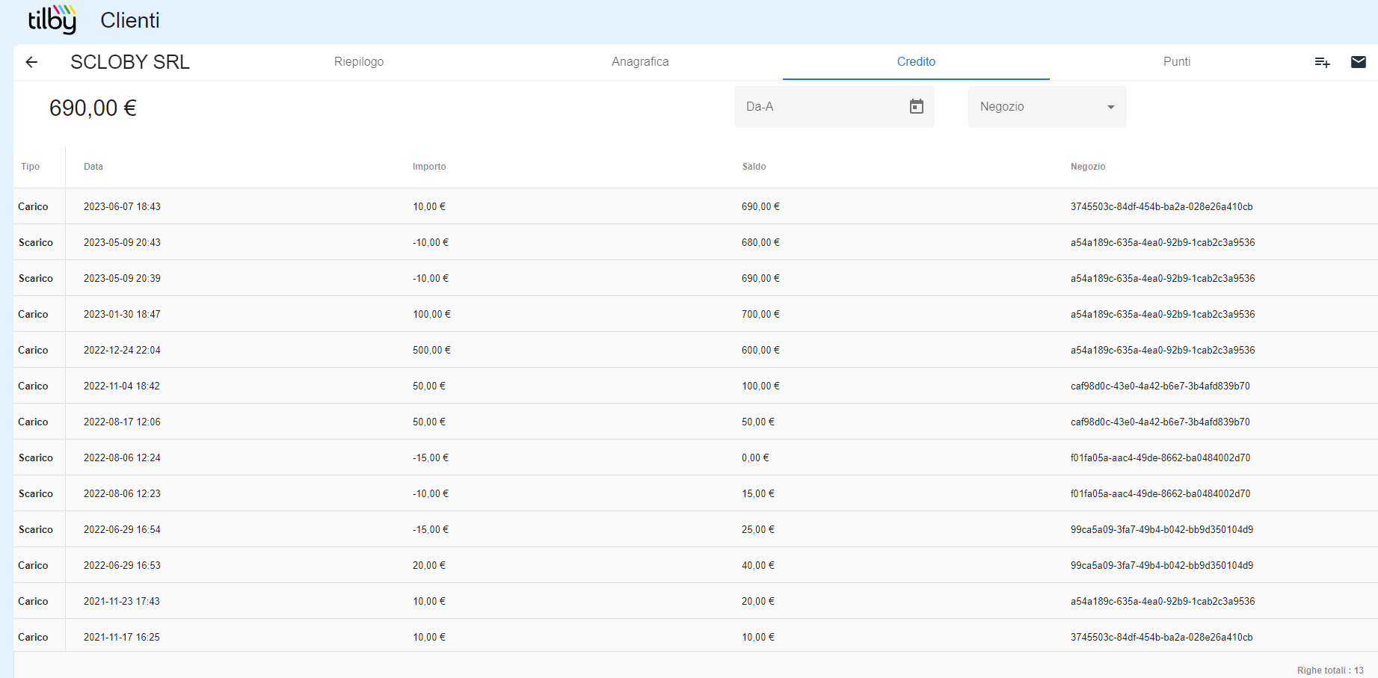Select the date 2022-08-06 12:23
This screenshot has width=1378, height=678.
coord(122,494)
